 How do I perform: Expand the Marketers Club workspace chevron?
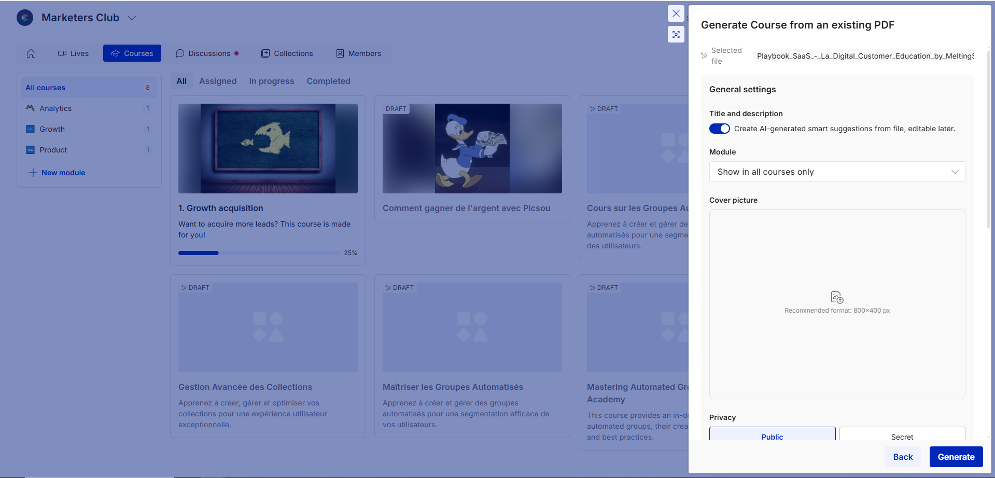click(132, 18)
